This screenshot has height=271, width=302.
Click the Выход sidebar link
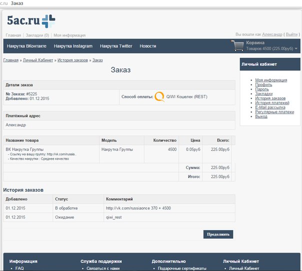point(261,116)
